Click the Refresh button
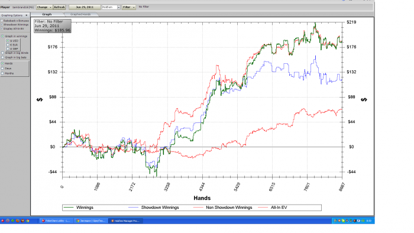This screenshot has height=233, width=414. [59, 7]
